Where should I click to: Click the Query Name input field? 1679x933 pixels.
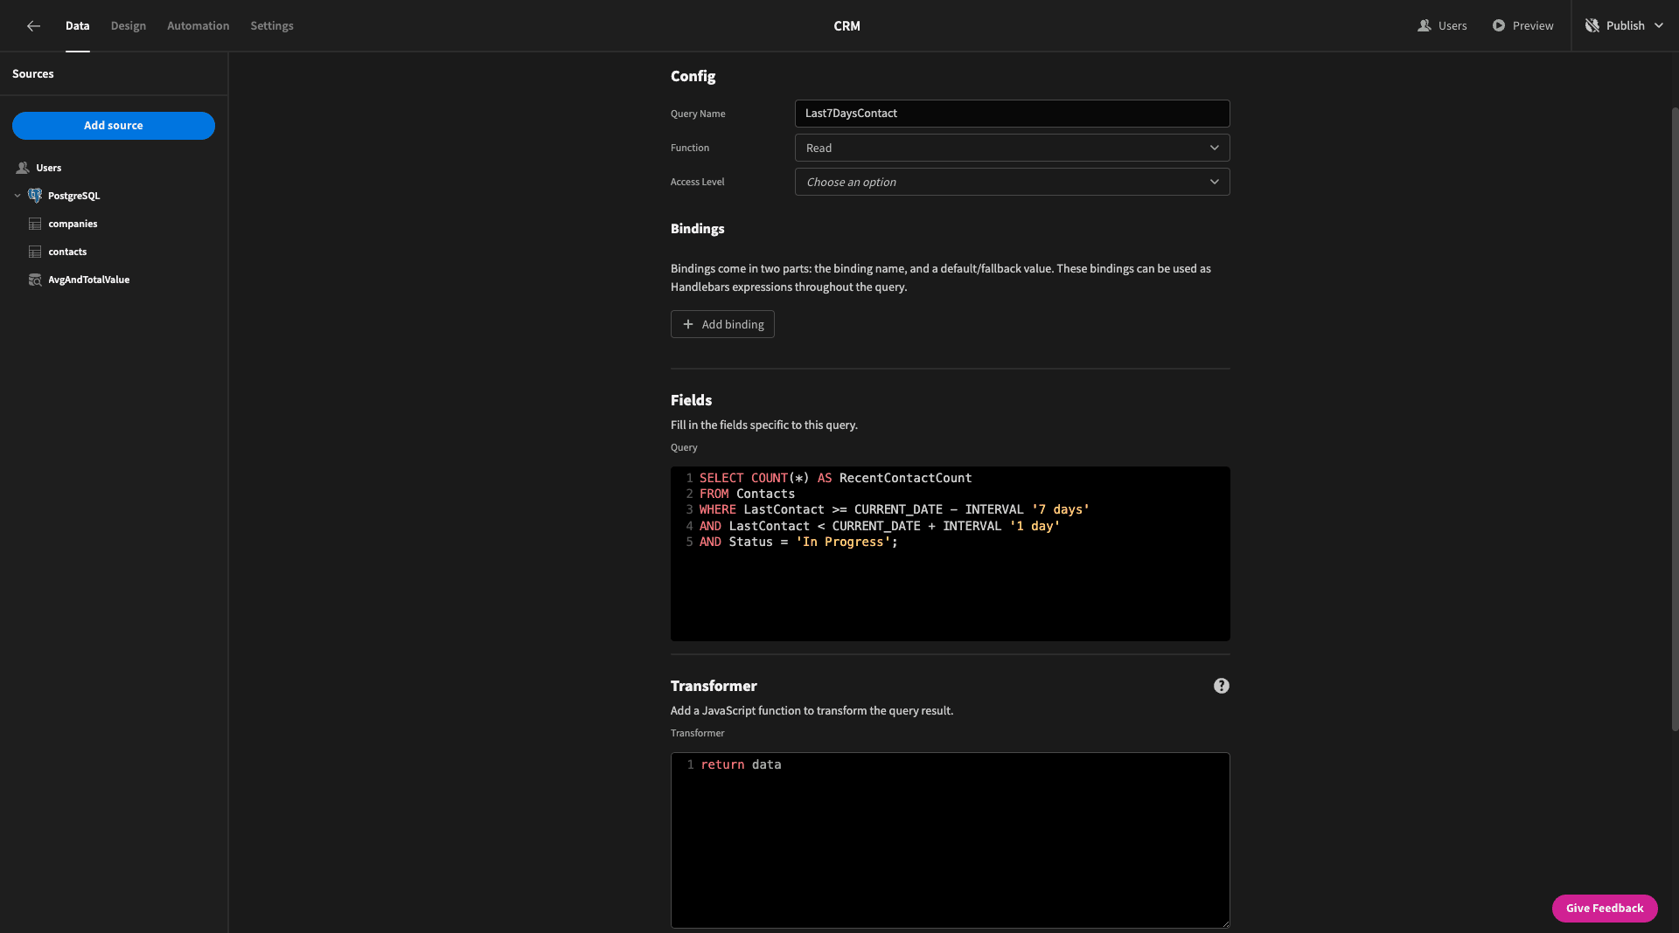pyautogui.click(x=1012, y=114)
